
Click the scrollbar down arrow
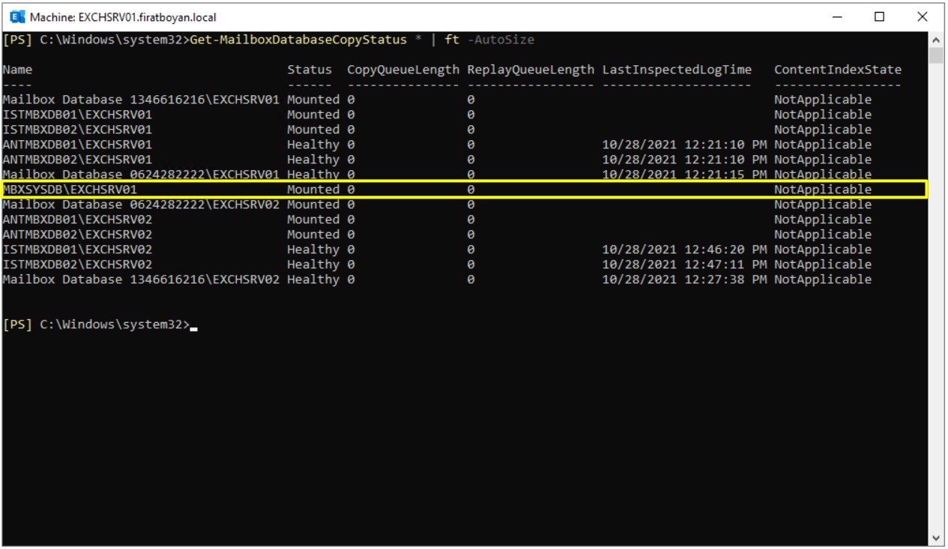[x=935, y=538]
